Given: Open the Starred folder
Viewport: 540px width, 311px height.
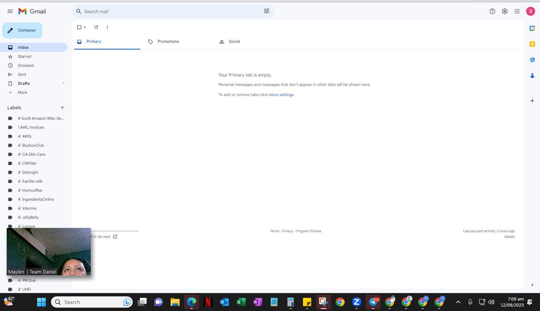Looking at the screenshot, I should (34, 56).
